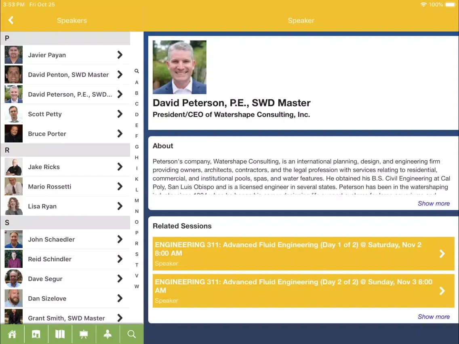Open Dave Segur's row chevron

click(120, 279)
